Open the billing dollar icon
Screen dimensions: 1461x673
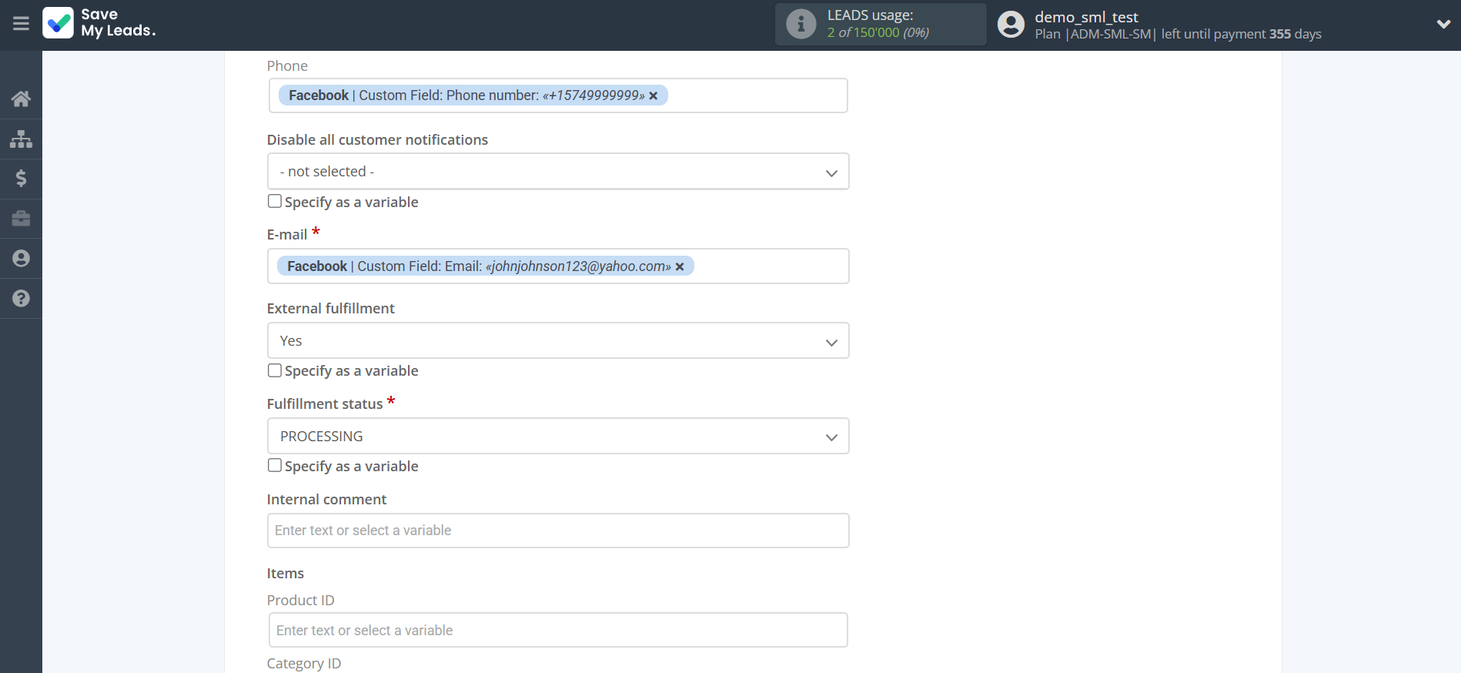tap(21, 179)
